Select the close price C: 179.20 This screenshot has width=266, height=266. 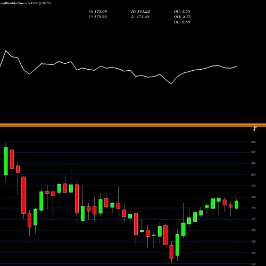(98, 17)
